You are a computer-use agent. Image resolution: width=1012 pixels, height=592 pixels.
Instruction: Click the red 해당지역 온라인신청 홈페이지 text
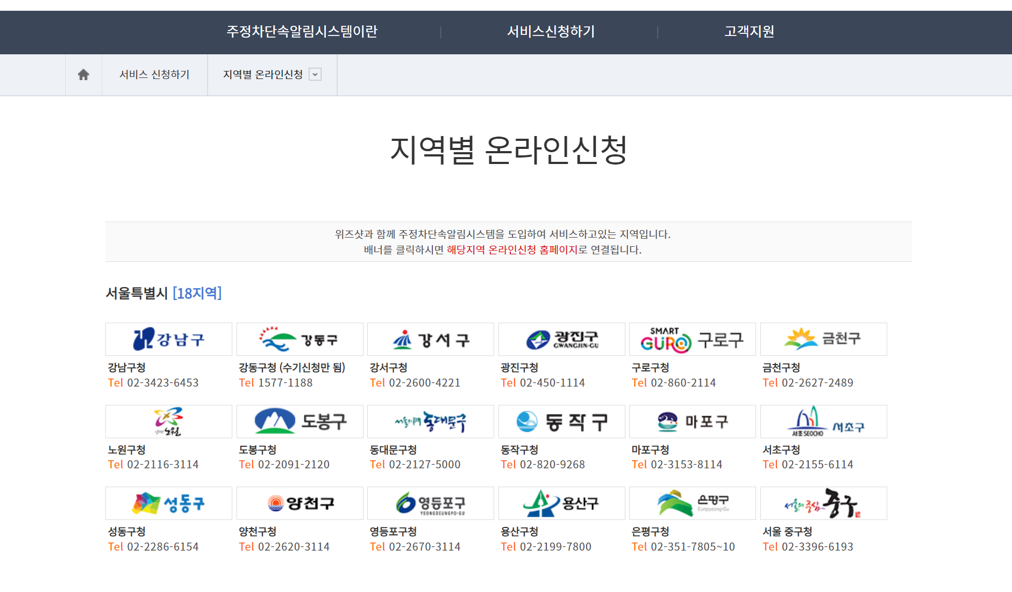pos(512,250)
